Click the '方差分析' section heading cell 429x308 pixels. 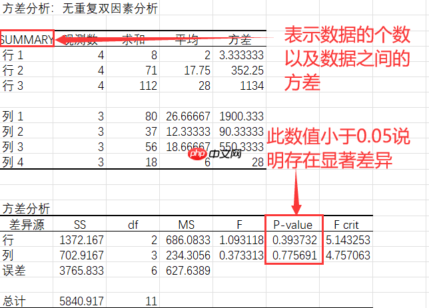[x=26, y=208]
